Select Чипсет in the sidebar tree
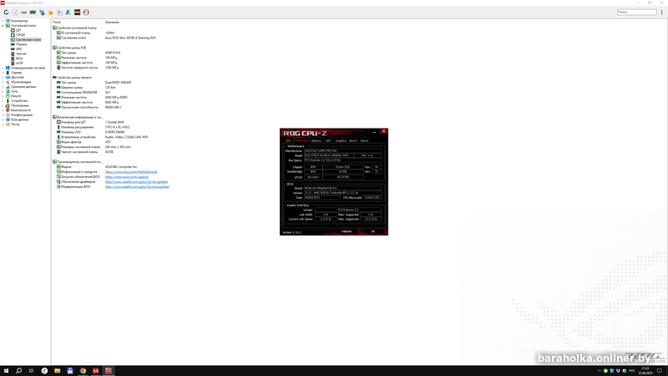668x376 pixels. [x=21, y=53]
